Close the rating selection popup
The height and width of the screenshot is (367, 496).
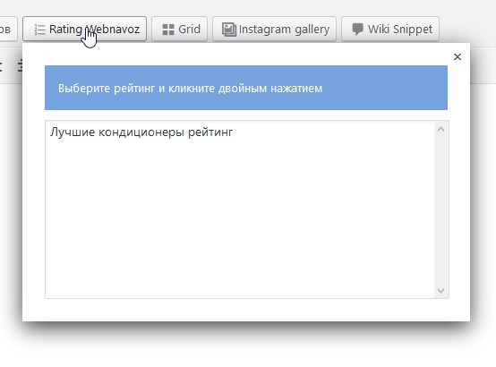click(x=458, y=57)
